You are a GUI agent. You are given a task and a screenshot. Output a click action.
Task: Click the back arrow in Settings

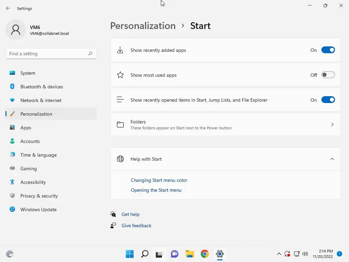coord(8,8)
